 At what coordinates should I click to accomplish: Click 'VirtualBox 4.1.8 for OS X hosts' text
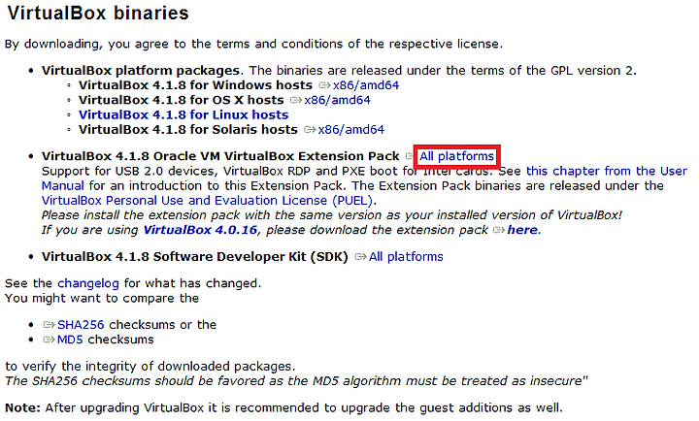[181, 100]
